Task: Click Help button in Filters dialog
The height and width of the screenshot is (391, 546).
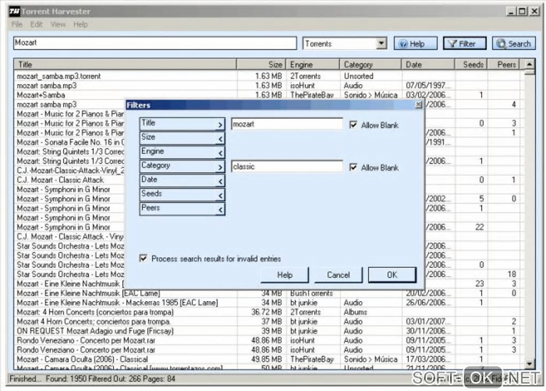Action: (x=284, y=275)
